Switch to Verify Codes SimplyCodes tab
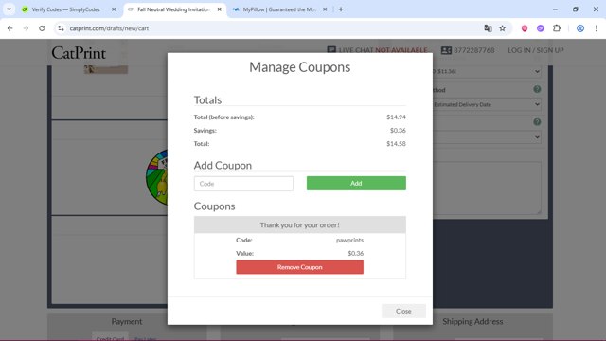The width and height of the screenshot is (606, 341). [65, 9]
